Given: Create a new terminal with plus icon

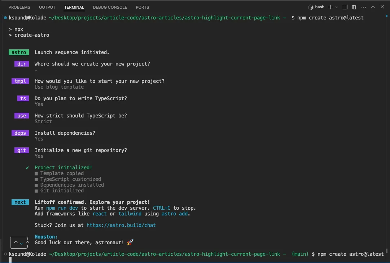Looking at the screenshot, I should (x=330, y=7).
